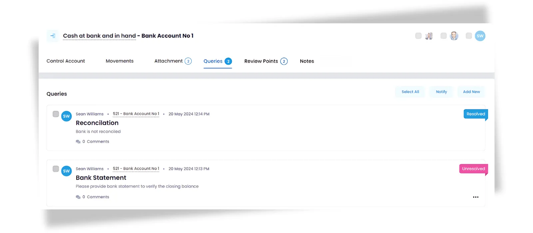Open comments icon on the Bank Statement query

click(x=78, y=197)
